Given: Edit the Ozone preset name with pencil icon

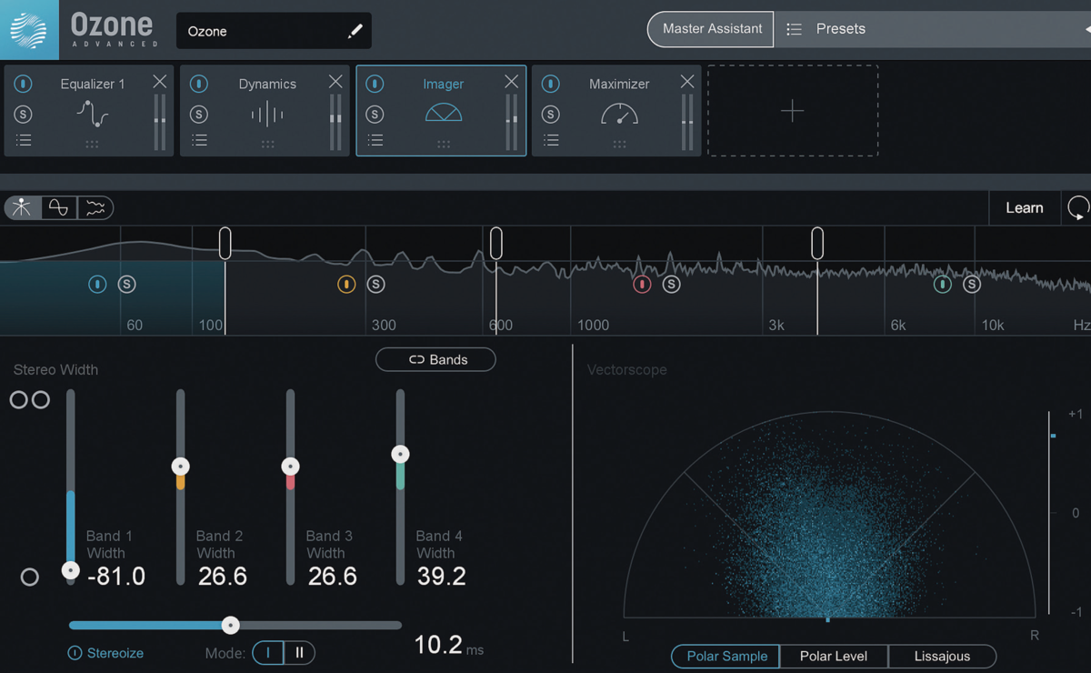Looking at the screenshot, I should point(355,32).
